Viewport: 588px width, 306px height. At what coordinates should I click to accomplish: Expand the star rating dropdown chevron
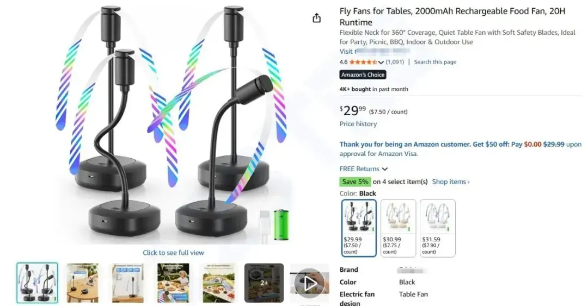381,62
